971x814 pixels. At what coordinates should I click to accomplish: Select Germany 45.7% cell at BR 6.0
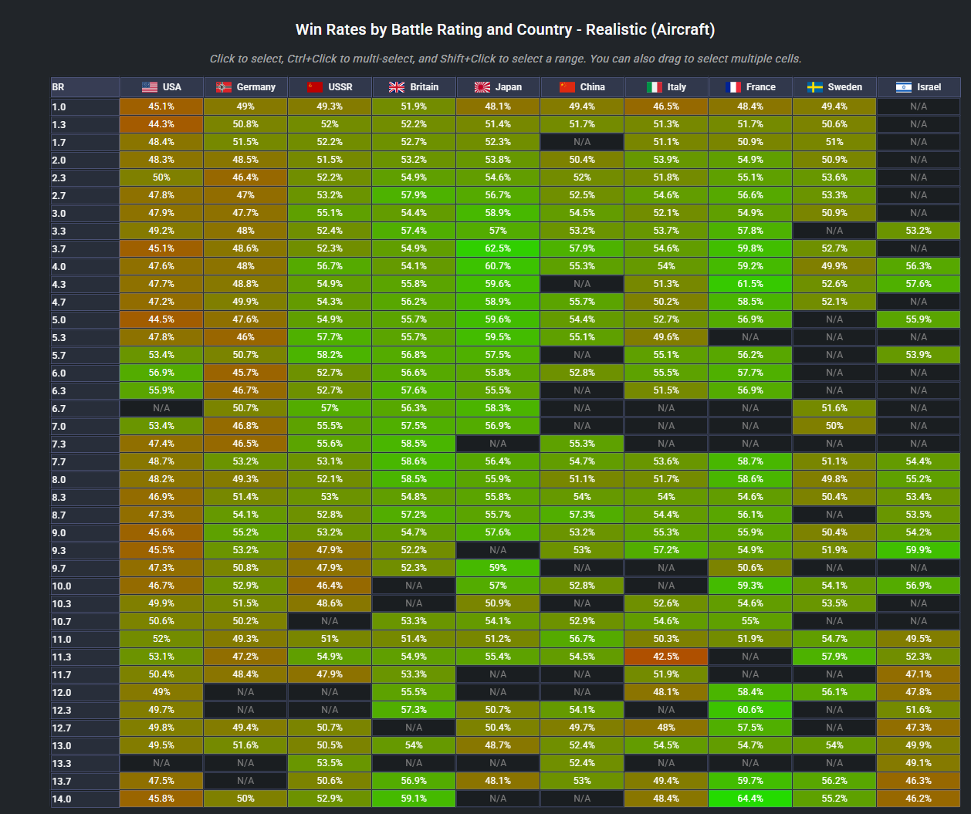245,373
